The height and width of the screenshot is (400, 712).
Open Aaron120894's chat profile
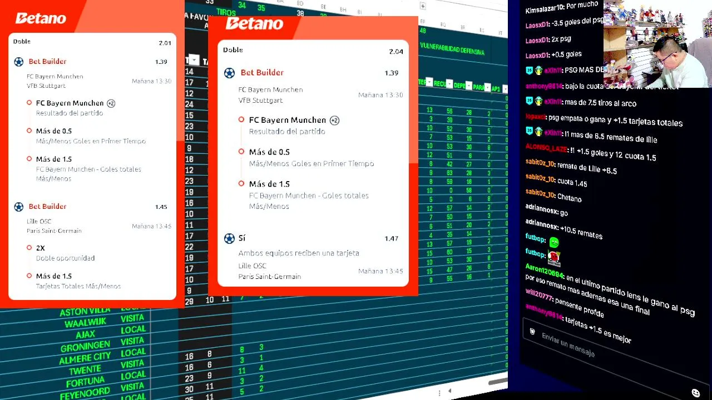point(545,273)
